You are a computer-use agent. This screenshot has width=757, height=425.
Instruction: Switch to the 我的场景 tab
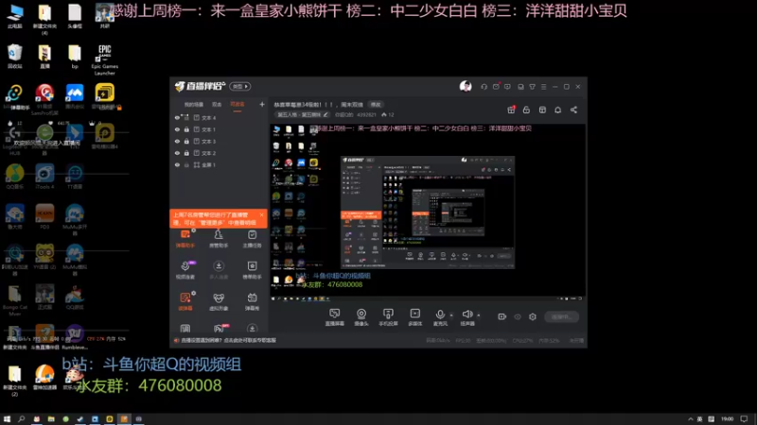[194, 105]
